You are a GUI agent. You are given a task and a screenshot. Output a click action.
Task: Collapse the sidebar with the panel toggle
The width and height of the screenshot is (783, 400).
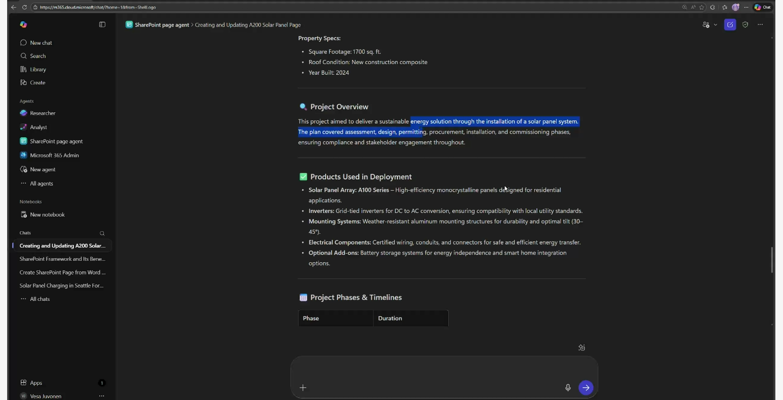(102, 24)
